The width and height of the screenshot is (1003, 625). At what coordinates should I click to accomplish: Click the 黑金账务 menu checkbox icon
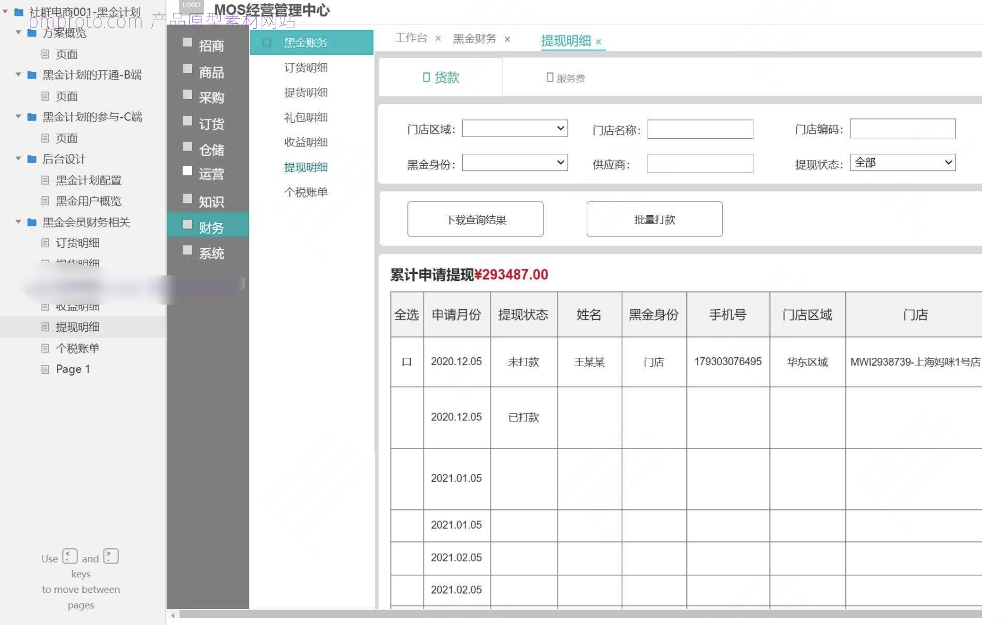pyautogui.click(x=266, y=43)
